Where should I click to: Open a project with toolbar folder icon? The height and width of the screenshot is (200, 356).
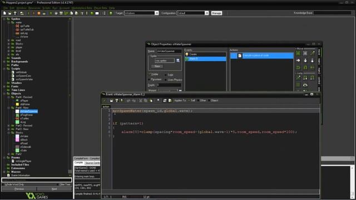pos(10,13)
